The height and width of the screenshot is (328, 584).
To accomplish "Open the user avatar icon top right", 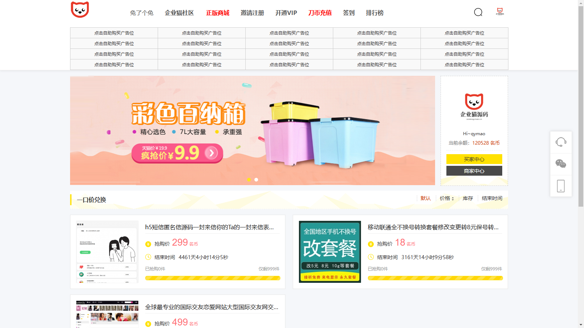I will 499,11.
